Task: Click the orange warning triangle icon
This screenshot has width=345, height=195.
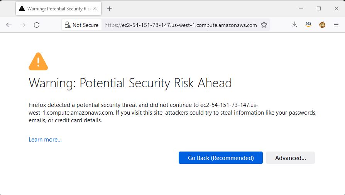Action: click(38, 62)
